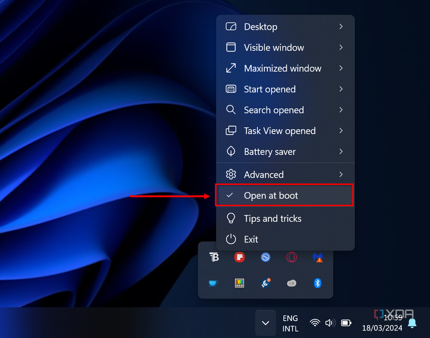Viewport: 430px width, 338px height.
Task: Click the TranslucentTB tray icon
Action: [214, 257]
